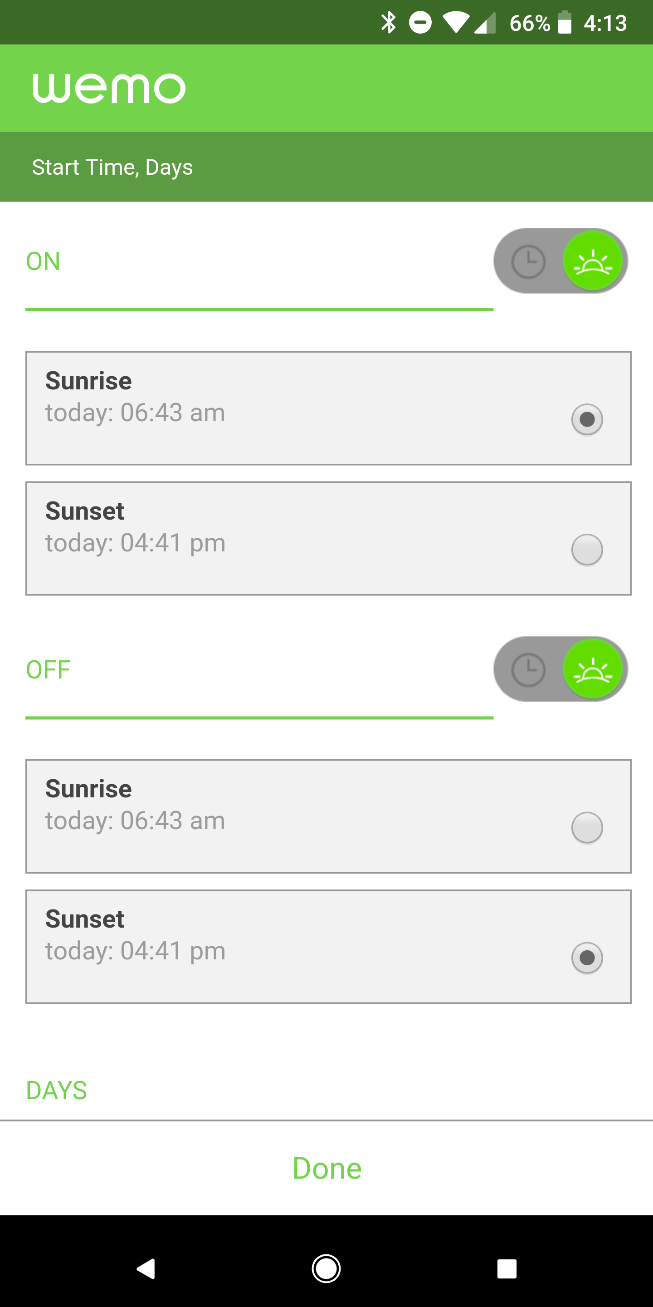Tap the Done button
The image size is (653, 1307).
pyautogui.click(x=327, y=1169)
